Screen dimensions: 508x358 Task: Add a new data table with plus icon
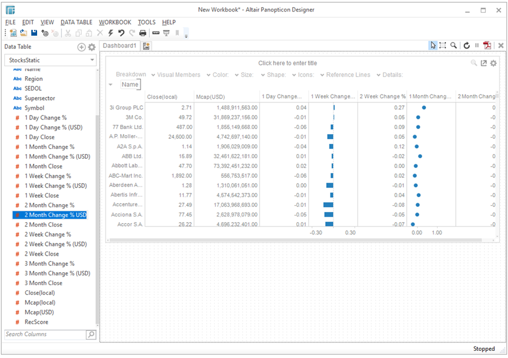81,47
